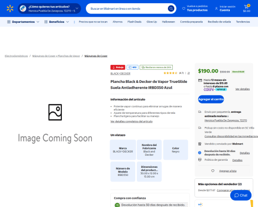
Task: Expand the Departamentos menu chevron
Action: click(38, 22)
